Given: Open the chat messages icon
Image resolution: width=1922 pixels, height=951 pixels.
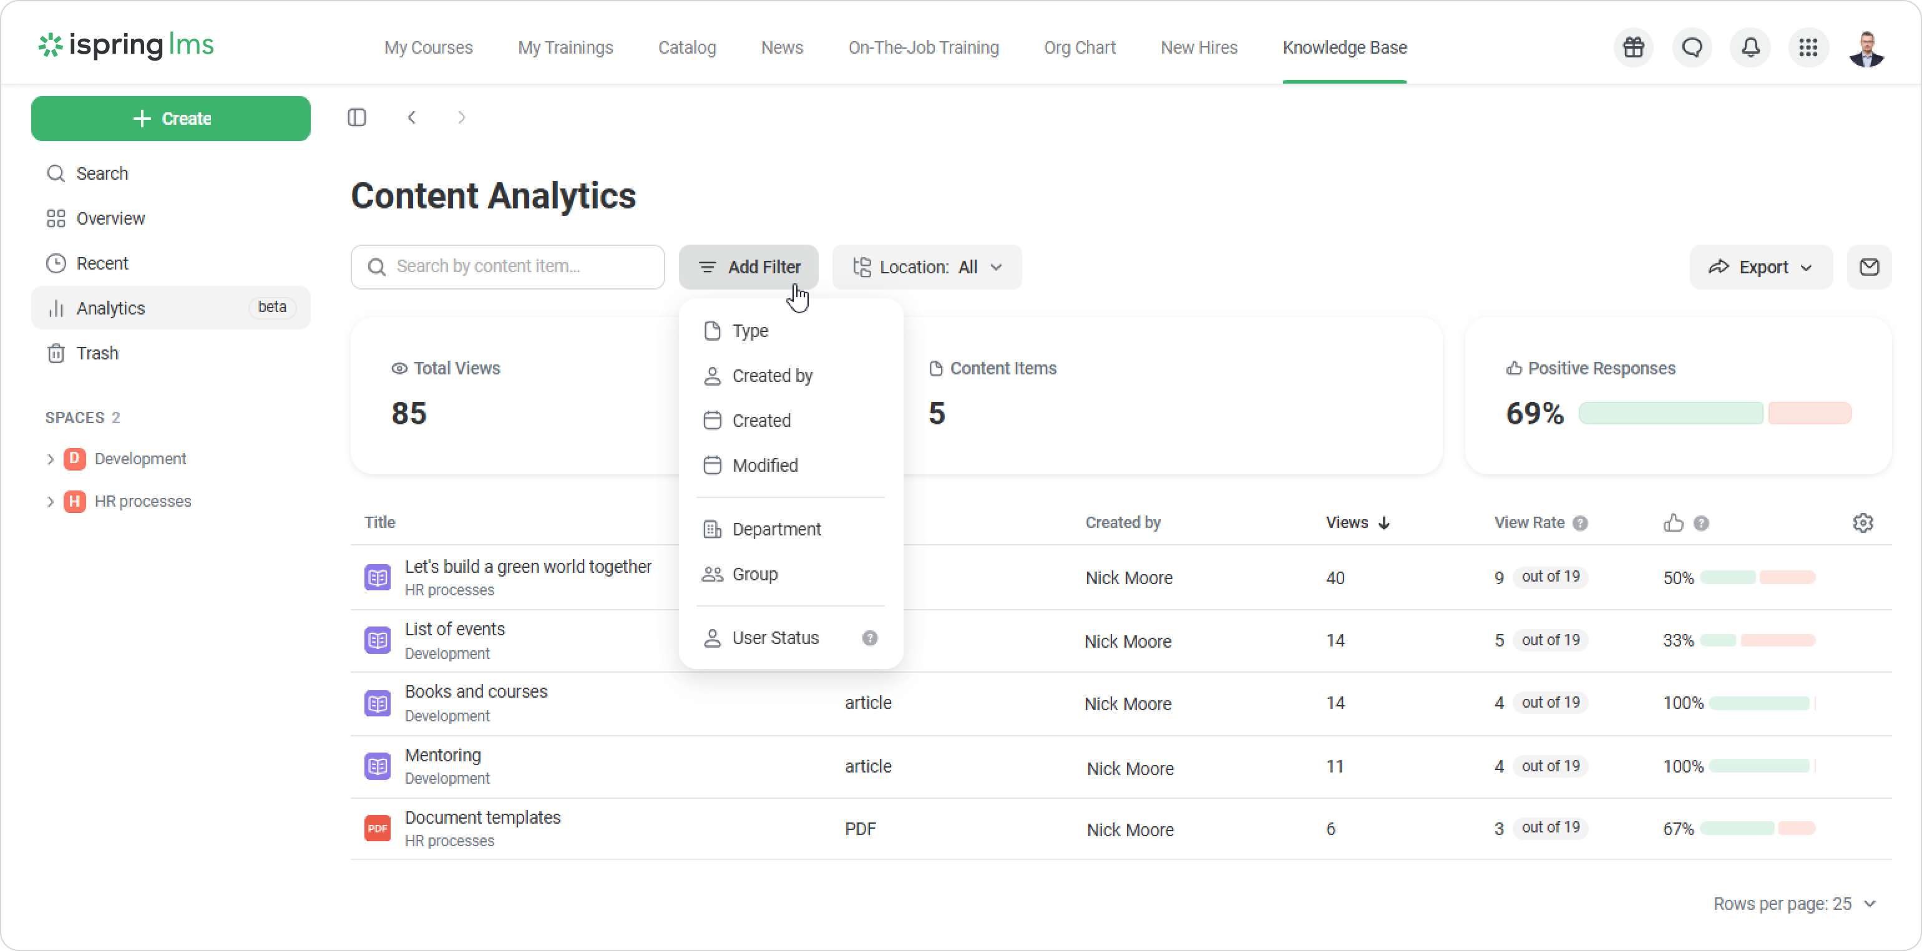Looking at the screenshot, I should (x=1692, y=47).
